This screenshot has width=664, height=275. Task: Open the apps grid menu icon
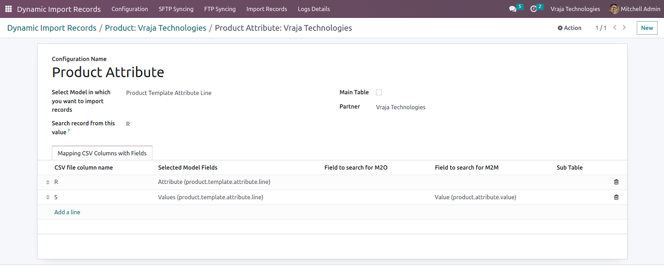pyautogui.click(x=8, y=9)
